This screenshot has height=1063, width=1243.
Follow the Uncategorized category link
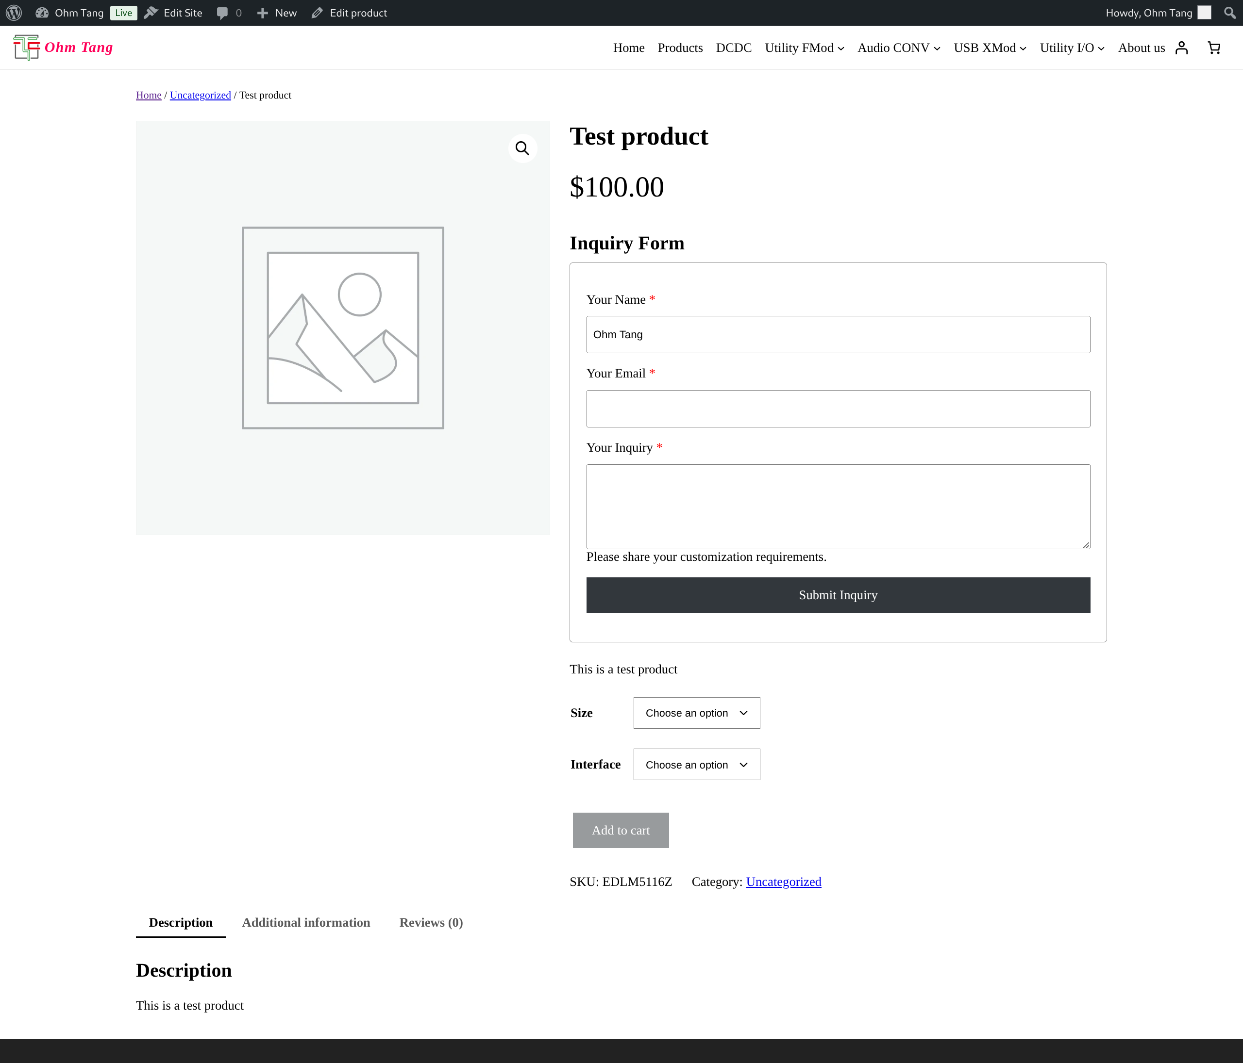(x=784, y=882)
